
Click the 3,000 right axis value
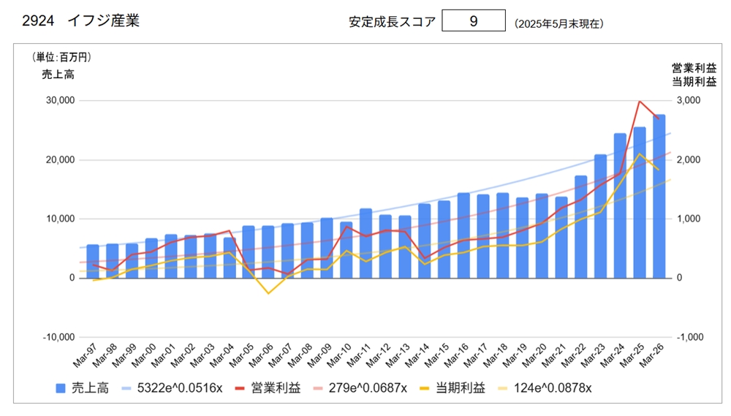click(689, 100)
